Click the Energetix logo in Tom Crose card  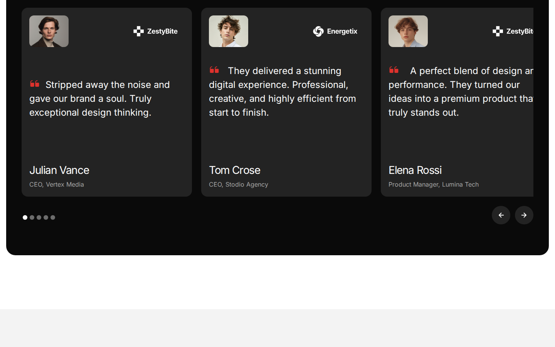coord(335,31)
